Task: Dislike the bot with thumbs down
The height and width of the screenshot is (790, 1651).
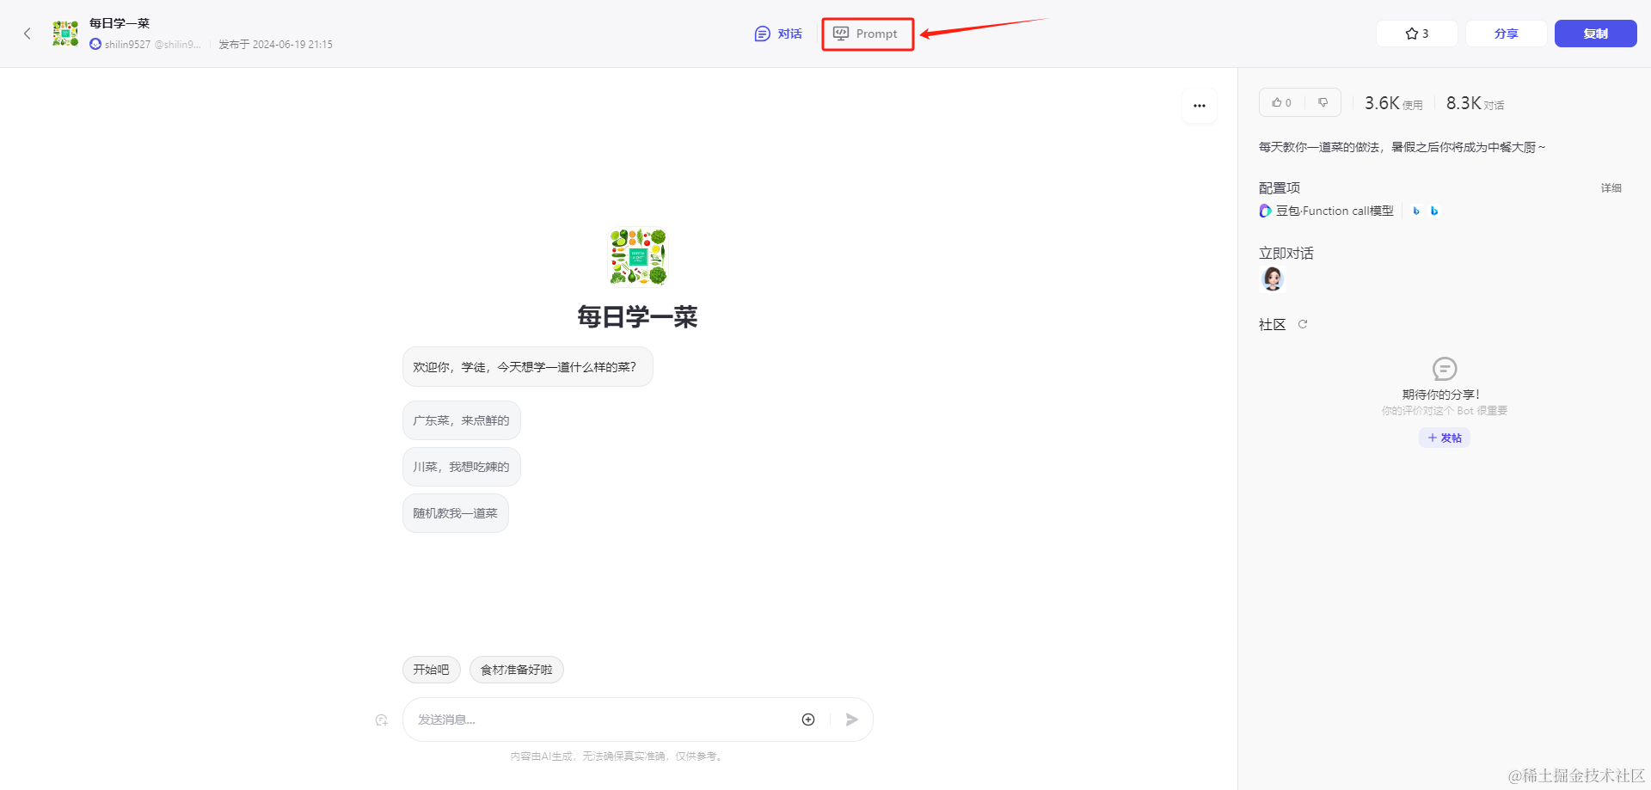Action: [x=1323, y=102]
